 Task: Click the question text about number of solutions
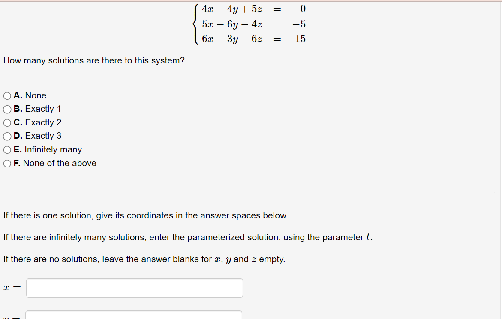[x=93, y=60]
